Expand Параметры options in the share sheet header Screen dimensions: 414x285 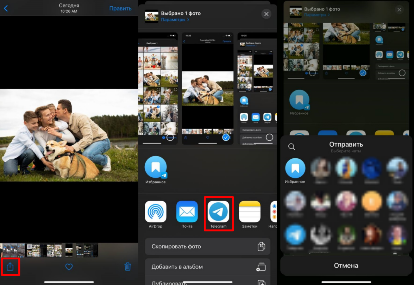[175, 20]
